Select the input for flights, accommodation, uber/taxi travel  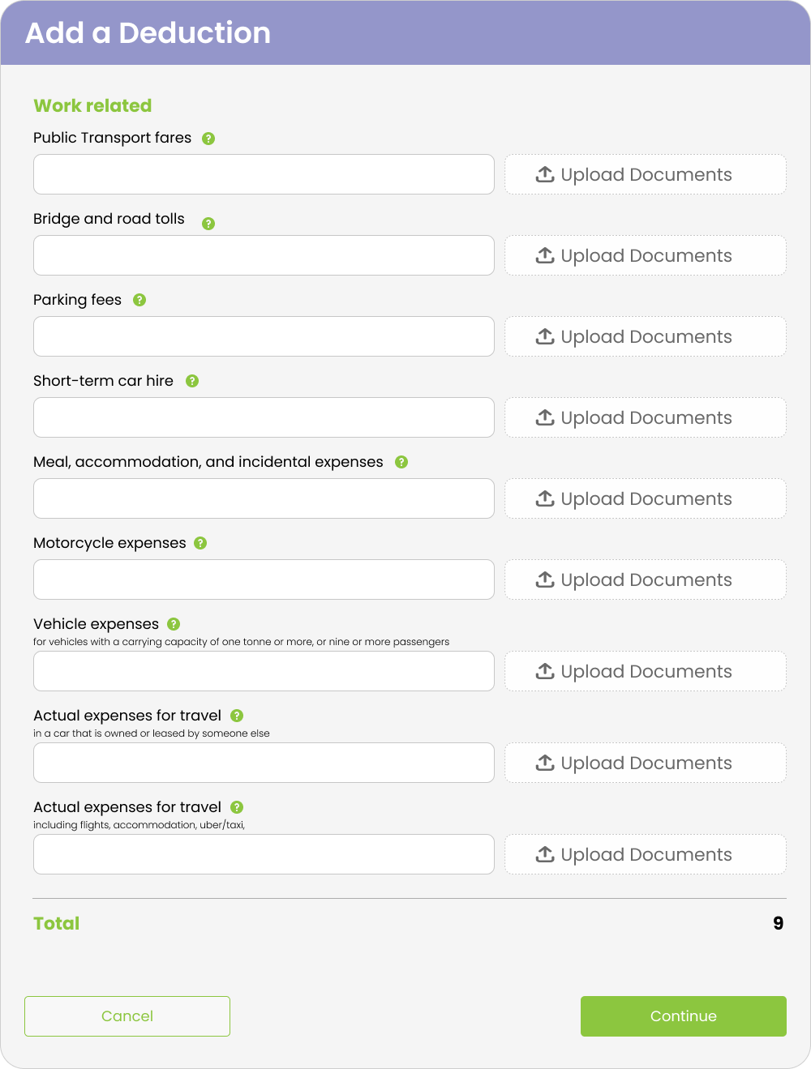(264, 854)
